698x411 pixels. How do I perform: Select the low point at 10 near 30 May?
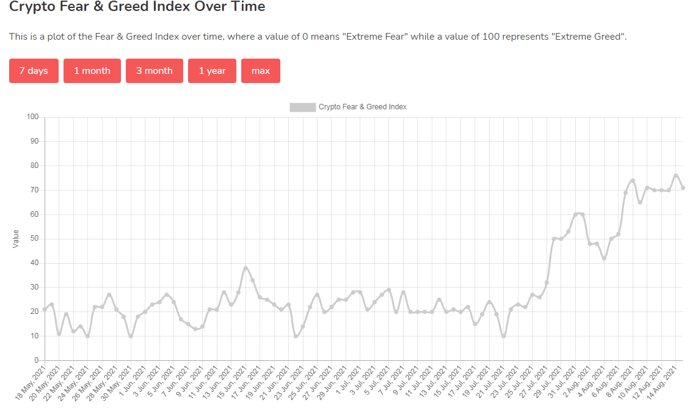(131, 336)
